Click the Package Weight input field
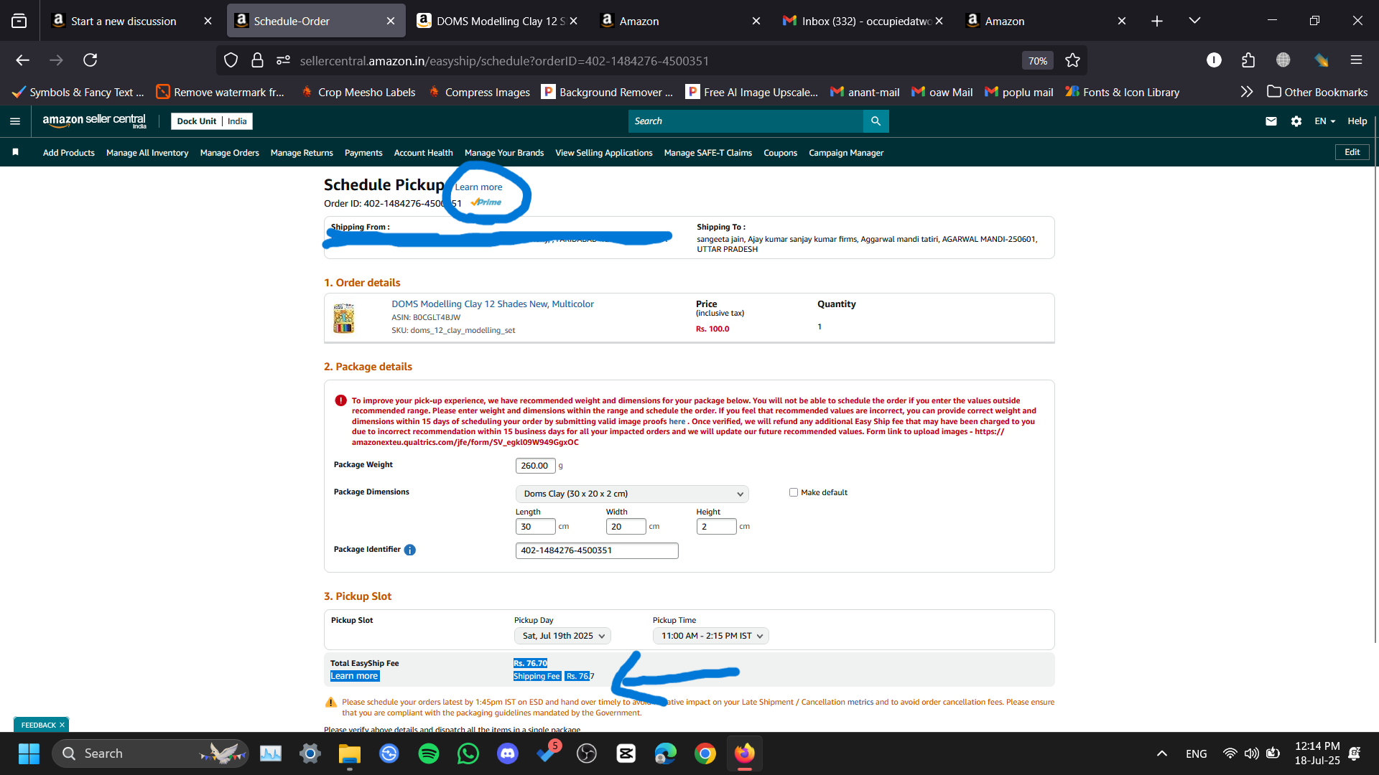 click(x=535, y=466)
